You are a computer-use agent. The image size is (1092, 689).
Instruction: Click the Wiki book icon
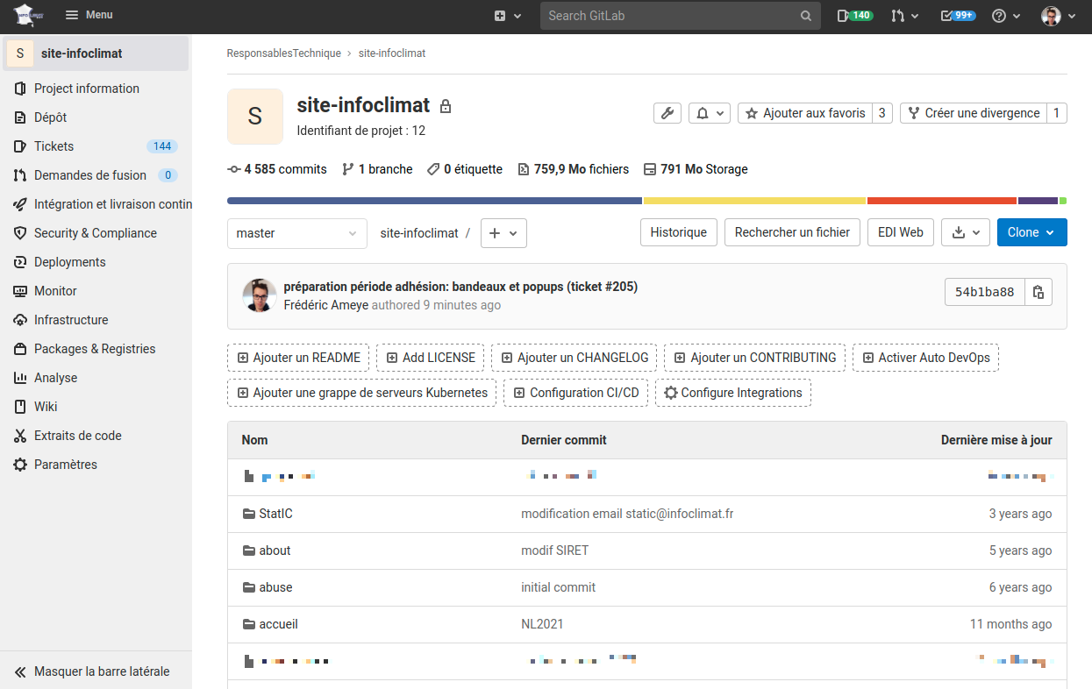point(20,407)
